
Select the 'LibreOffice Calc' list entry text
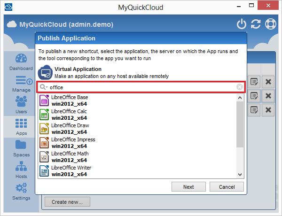click(x=69, y=111)
